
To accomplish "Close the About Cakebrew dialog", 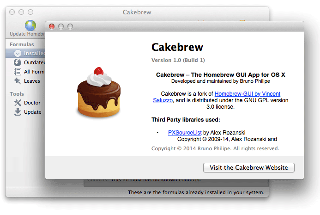I will point(52,26).
